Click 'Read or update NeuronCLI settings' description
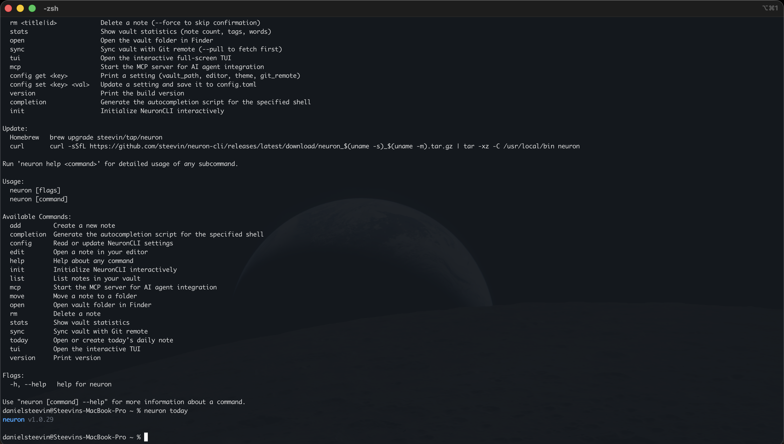The width and height of the screenshot is (784, 444). (x=113, y=243)
